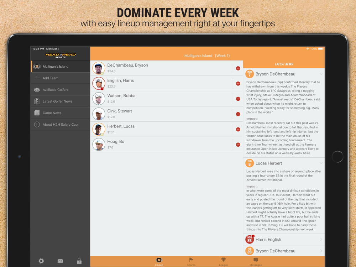Select the English, Harris name
Image resolution: width=356 pixels, height=267 pixels.
click(x=121, y=80)
